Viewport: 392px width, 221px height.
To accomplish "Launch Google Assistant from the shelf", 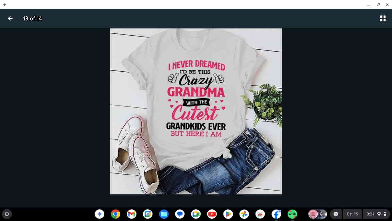I will (99, 214).
